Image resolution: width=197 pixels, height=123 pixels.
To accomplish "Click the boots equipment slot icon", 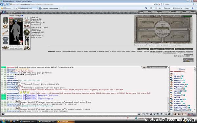I will click(27, 48).
